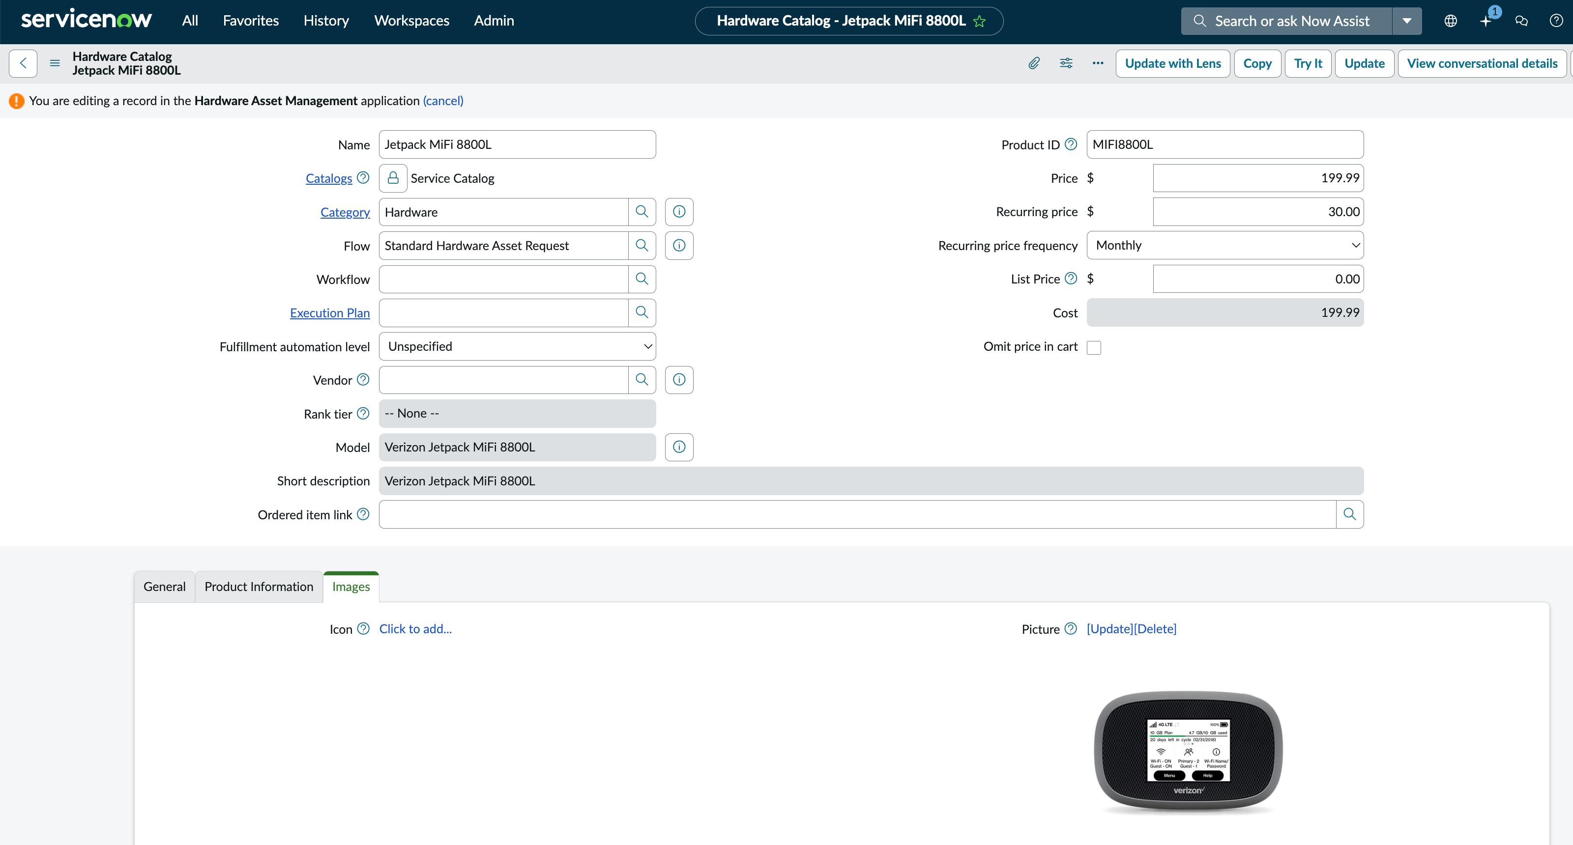This screenshot has width=1573, height=845.
Task: Show help for the Icon field
Action: click(x=363, y=628)
